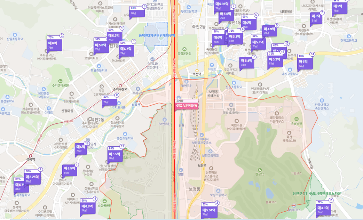Click the 매 5억 81㎡ listing marker
This screenshot has width=363, height=220.
tap(316, 18)
